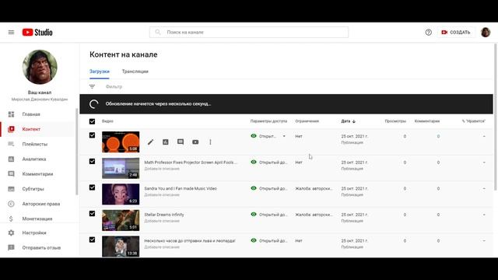Click the view on YouTube icon, first video
This screenshot has width=498, height=280.
[x=195, y=142]
